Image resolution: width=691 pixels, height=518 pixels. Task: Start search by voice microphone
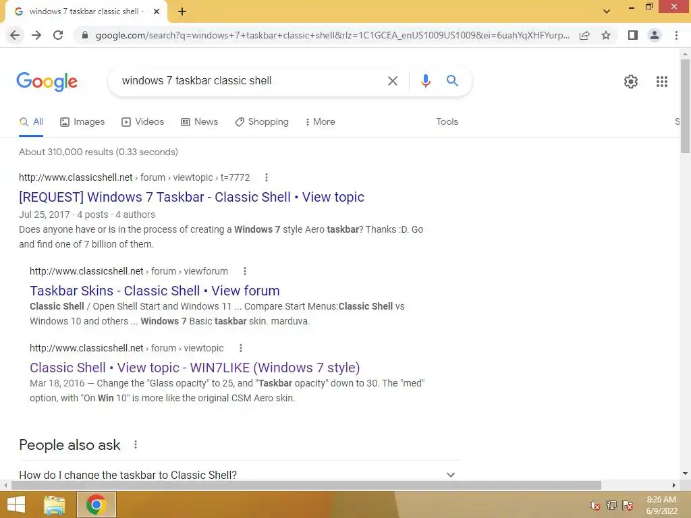click(x=425, y=81)
